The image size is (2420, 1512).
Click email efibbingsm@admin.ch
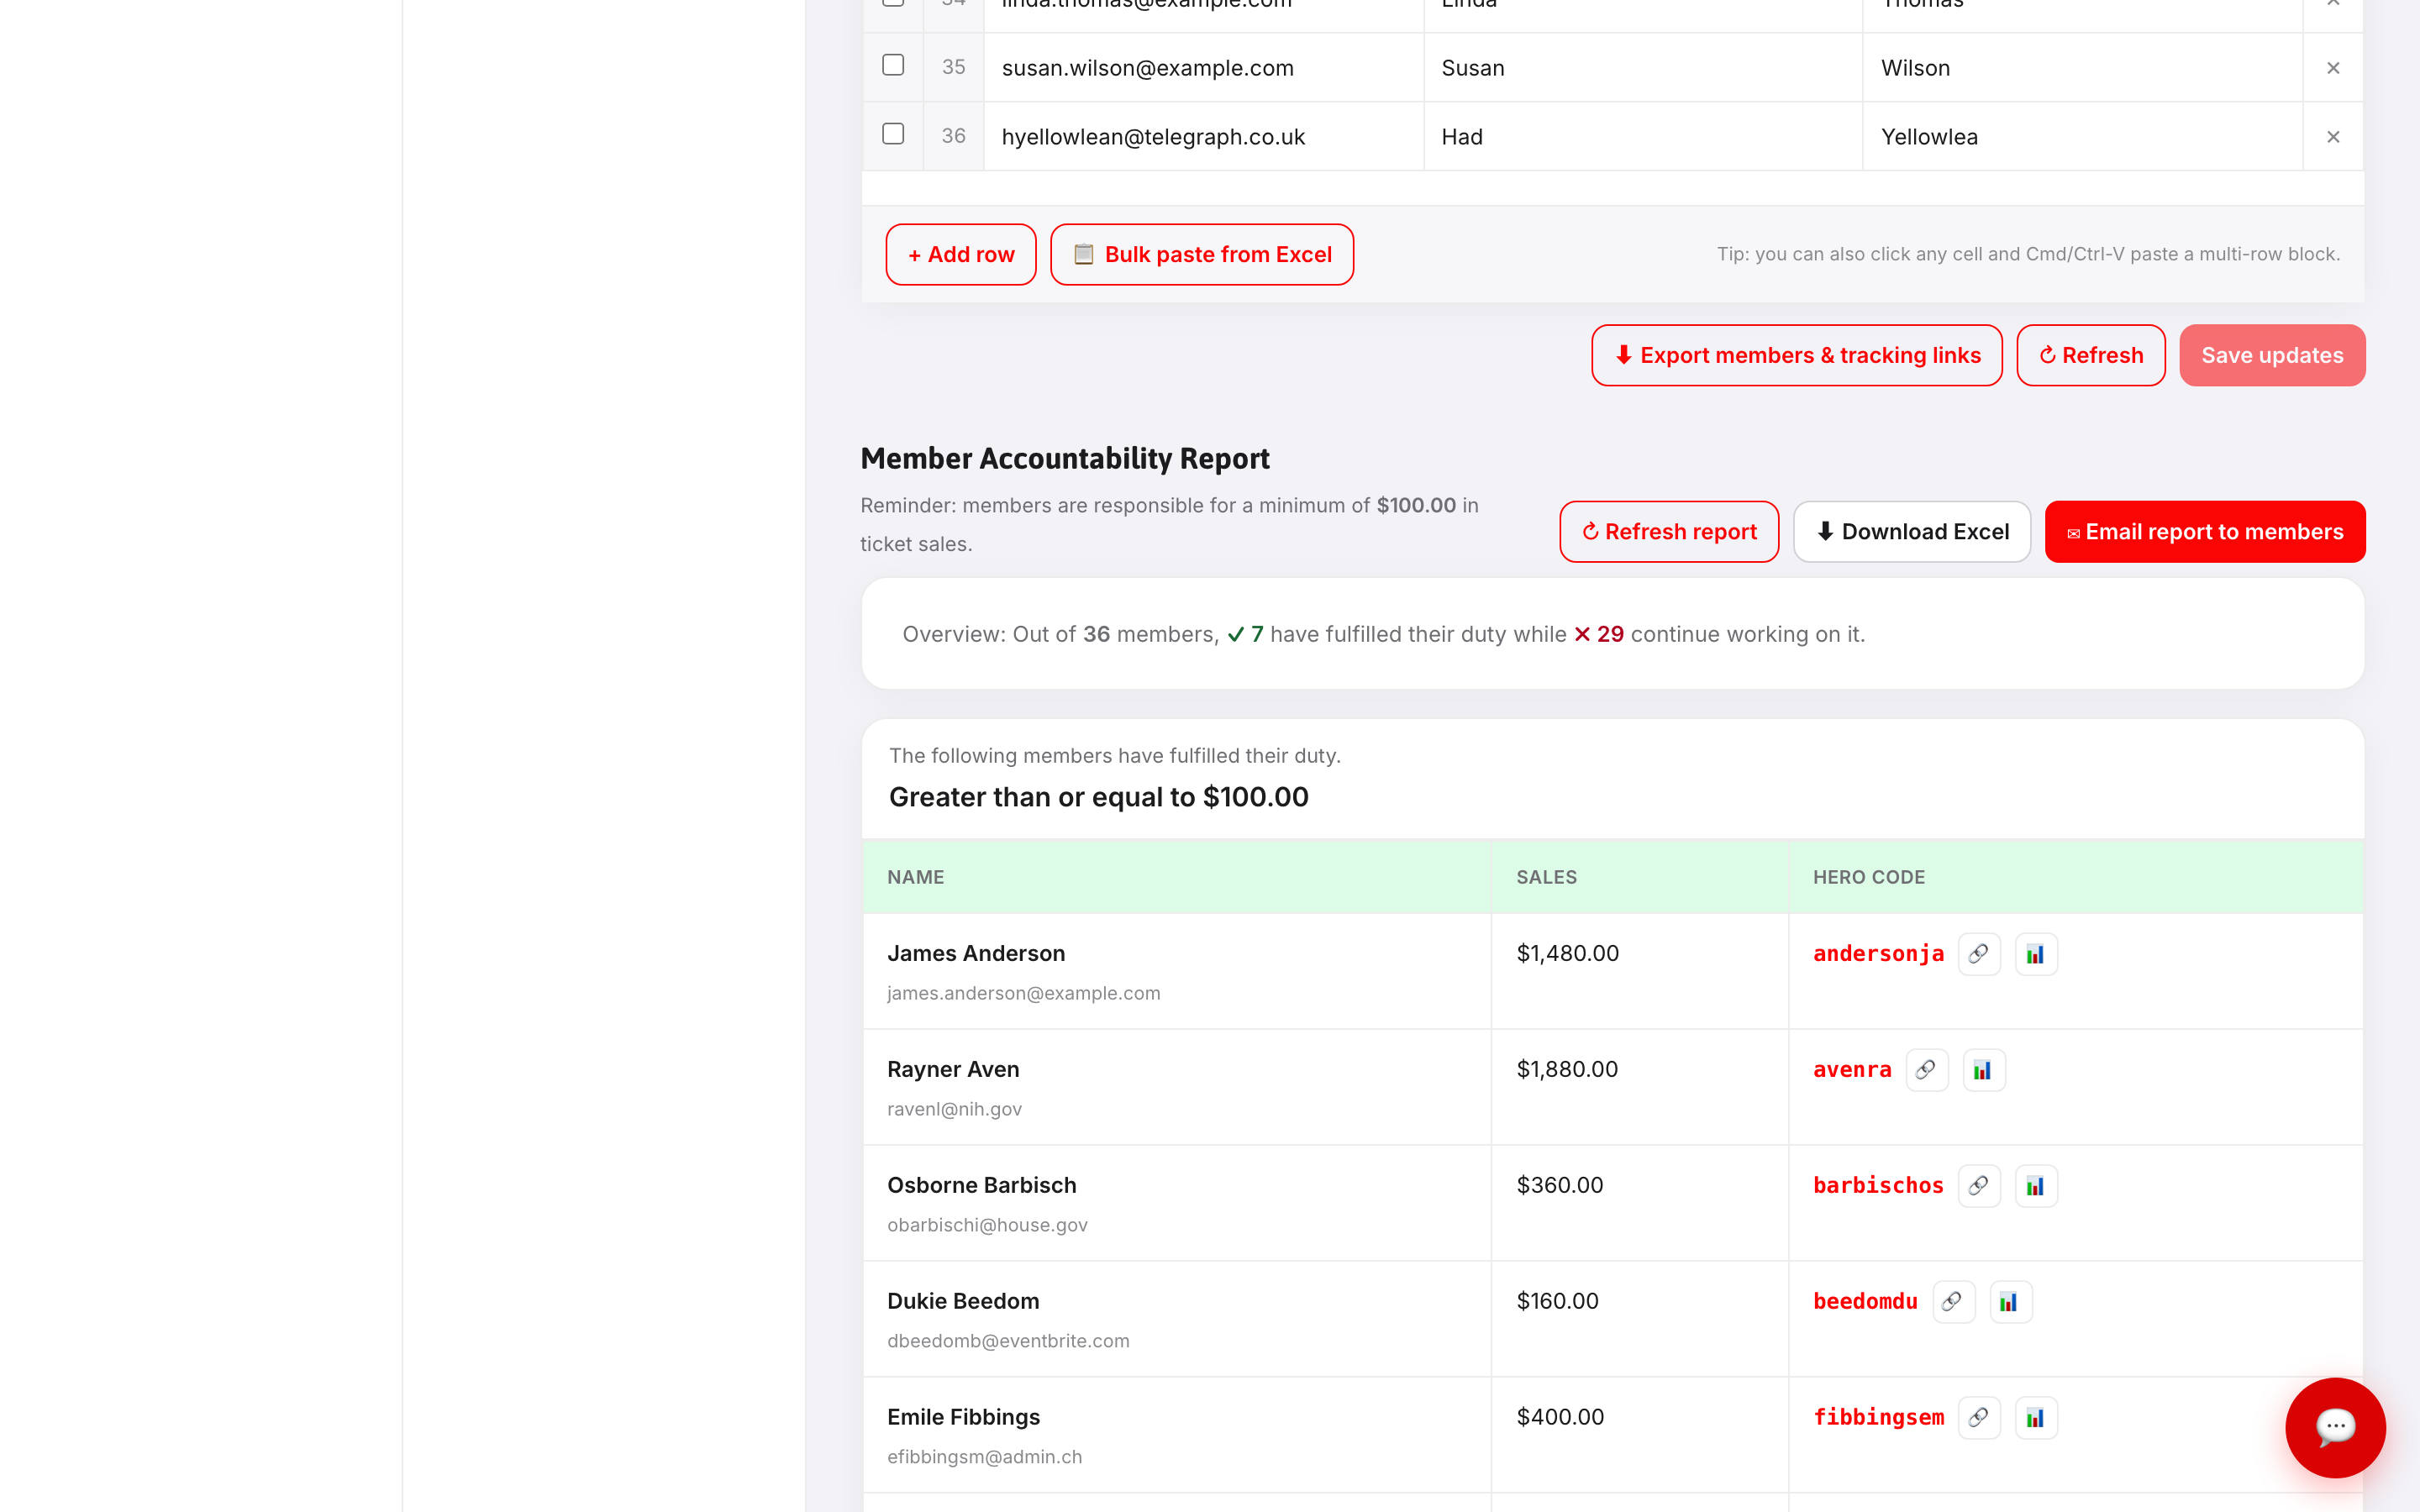984,1458
